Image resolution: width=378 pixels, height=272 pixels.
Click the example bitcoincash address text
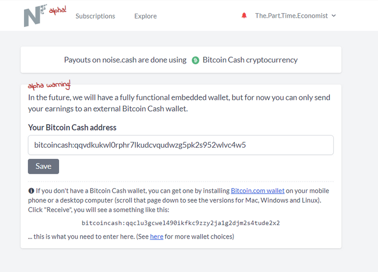181,223
